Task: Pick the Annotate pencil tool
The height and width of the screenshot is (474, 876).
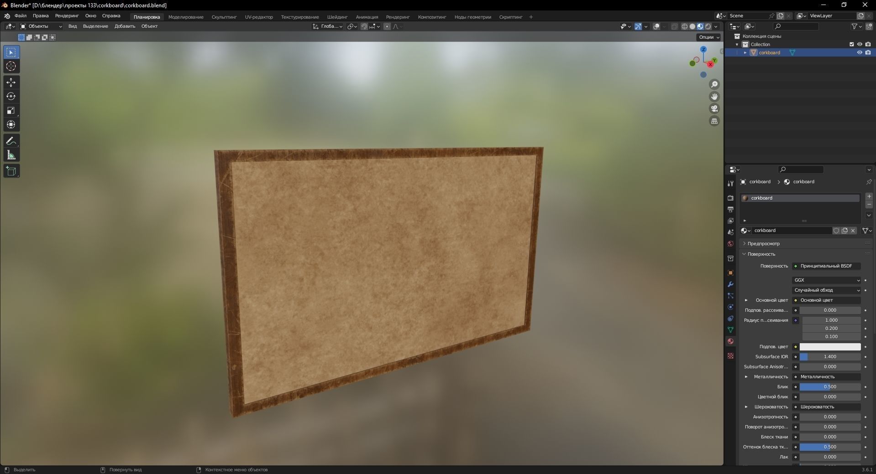Action: click(11, 141)
